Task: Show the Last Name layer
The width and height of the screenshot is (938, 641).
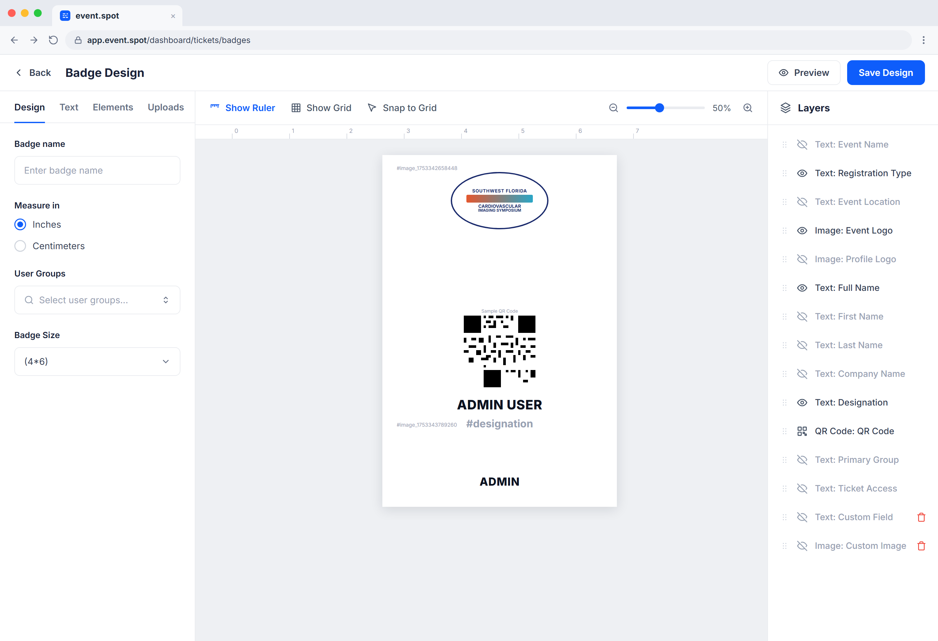Action: pos(802,345)
